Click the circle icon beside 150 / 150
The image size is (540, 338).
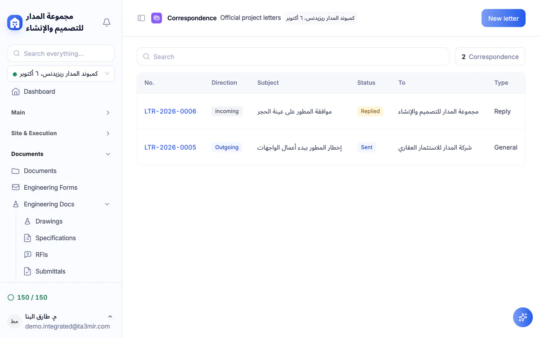coord(11,297)
